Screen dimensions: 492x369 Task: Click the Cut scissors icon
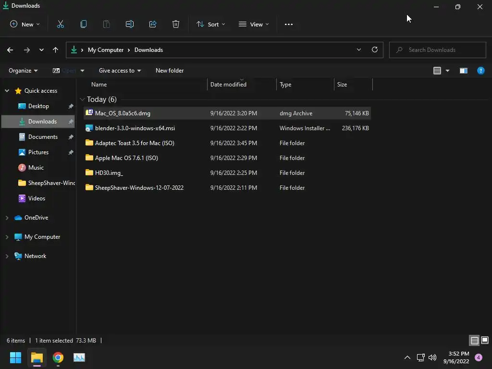point(60,24)
